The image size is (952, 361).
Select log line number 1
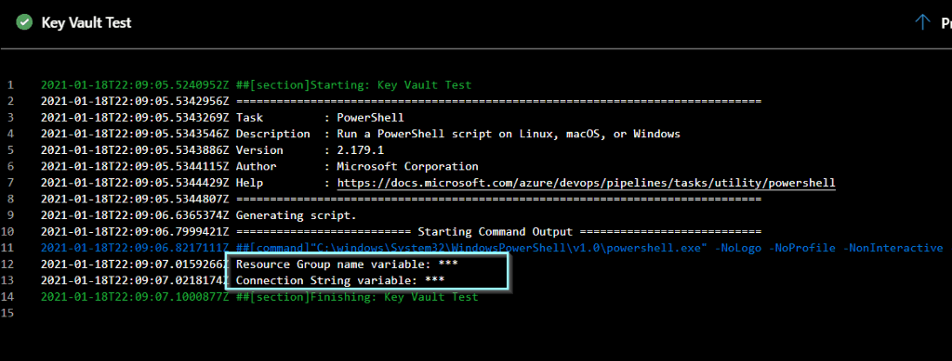pos(11,84)
